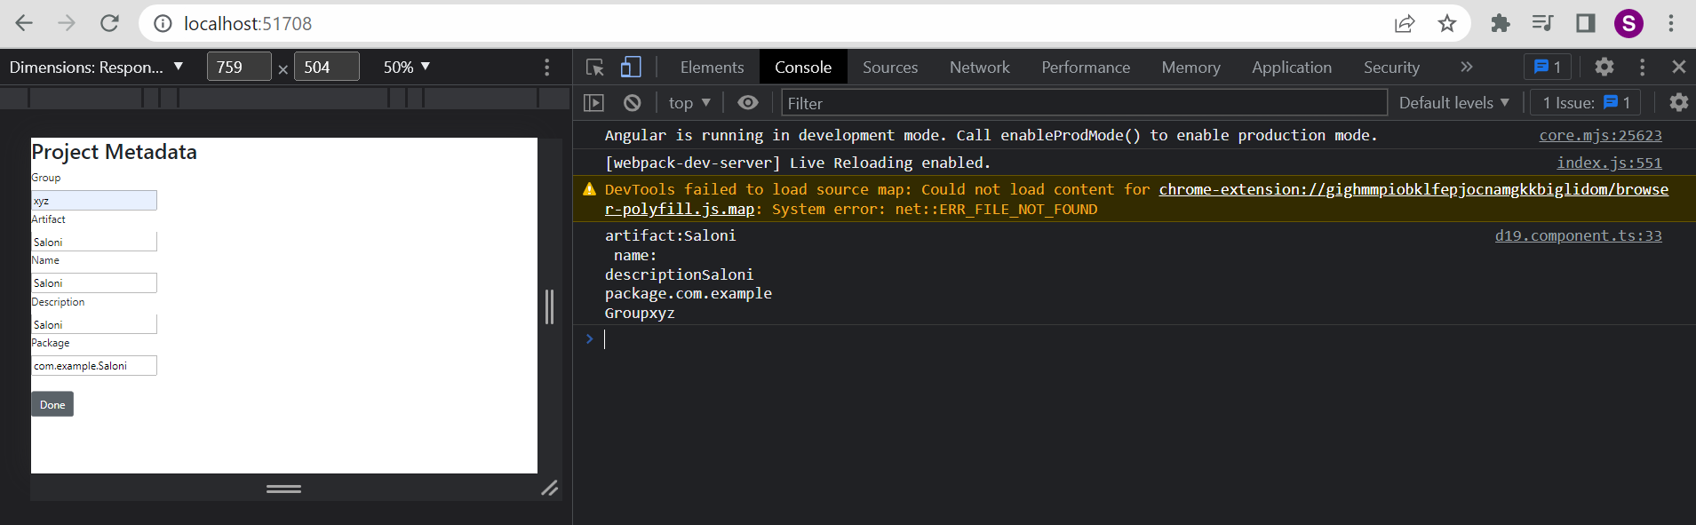The image size is (1696, 525).
Task: Share this page icon
Action: (1405, 24)
